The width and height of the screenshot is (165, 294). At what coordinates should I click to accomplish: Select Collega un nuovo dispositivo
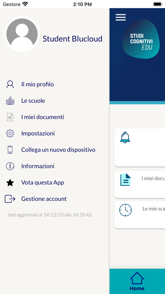pos(59,150)
